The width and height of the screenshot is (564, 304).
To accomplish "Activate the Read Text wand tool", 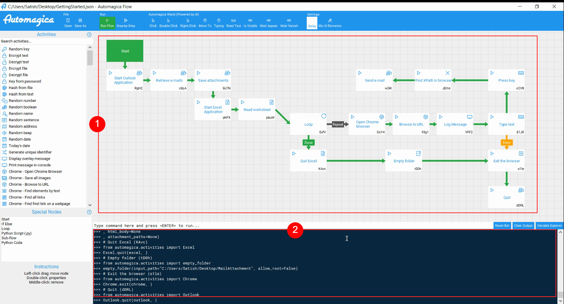I will point(234,23).
